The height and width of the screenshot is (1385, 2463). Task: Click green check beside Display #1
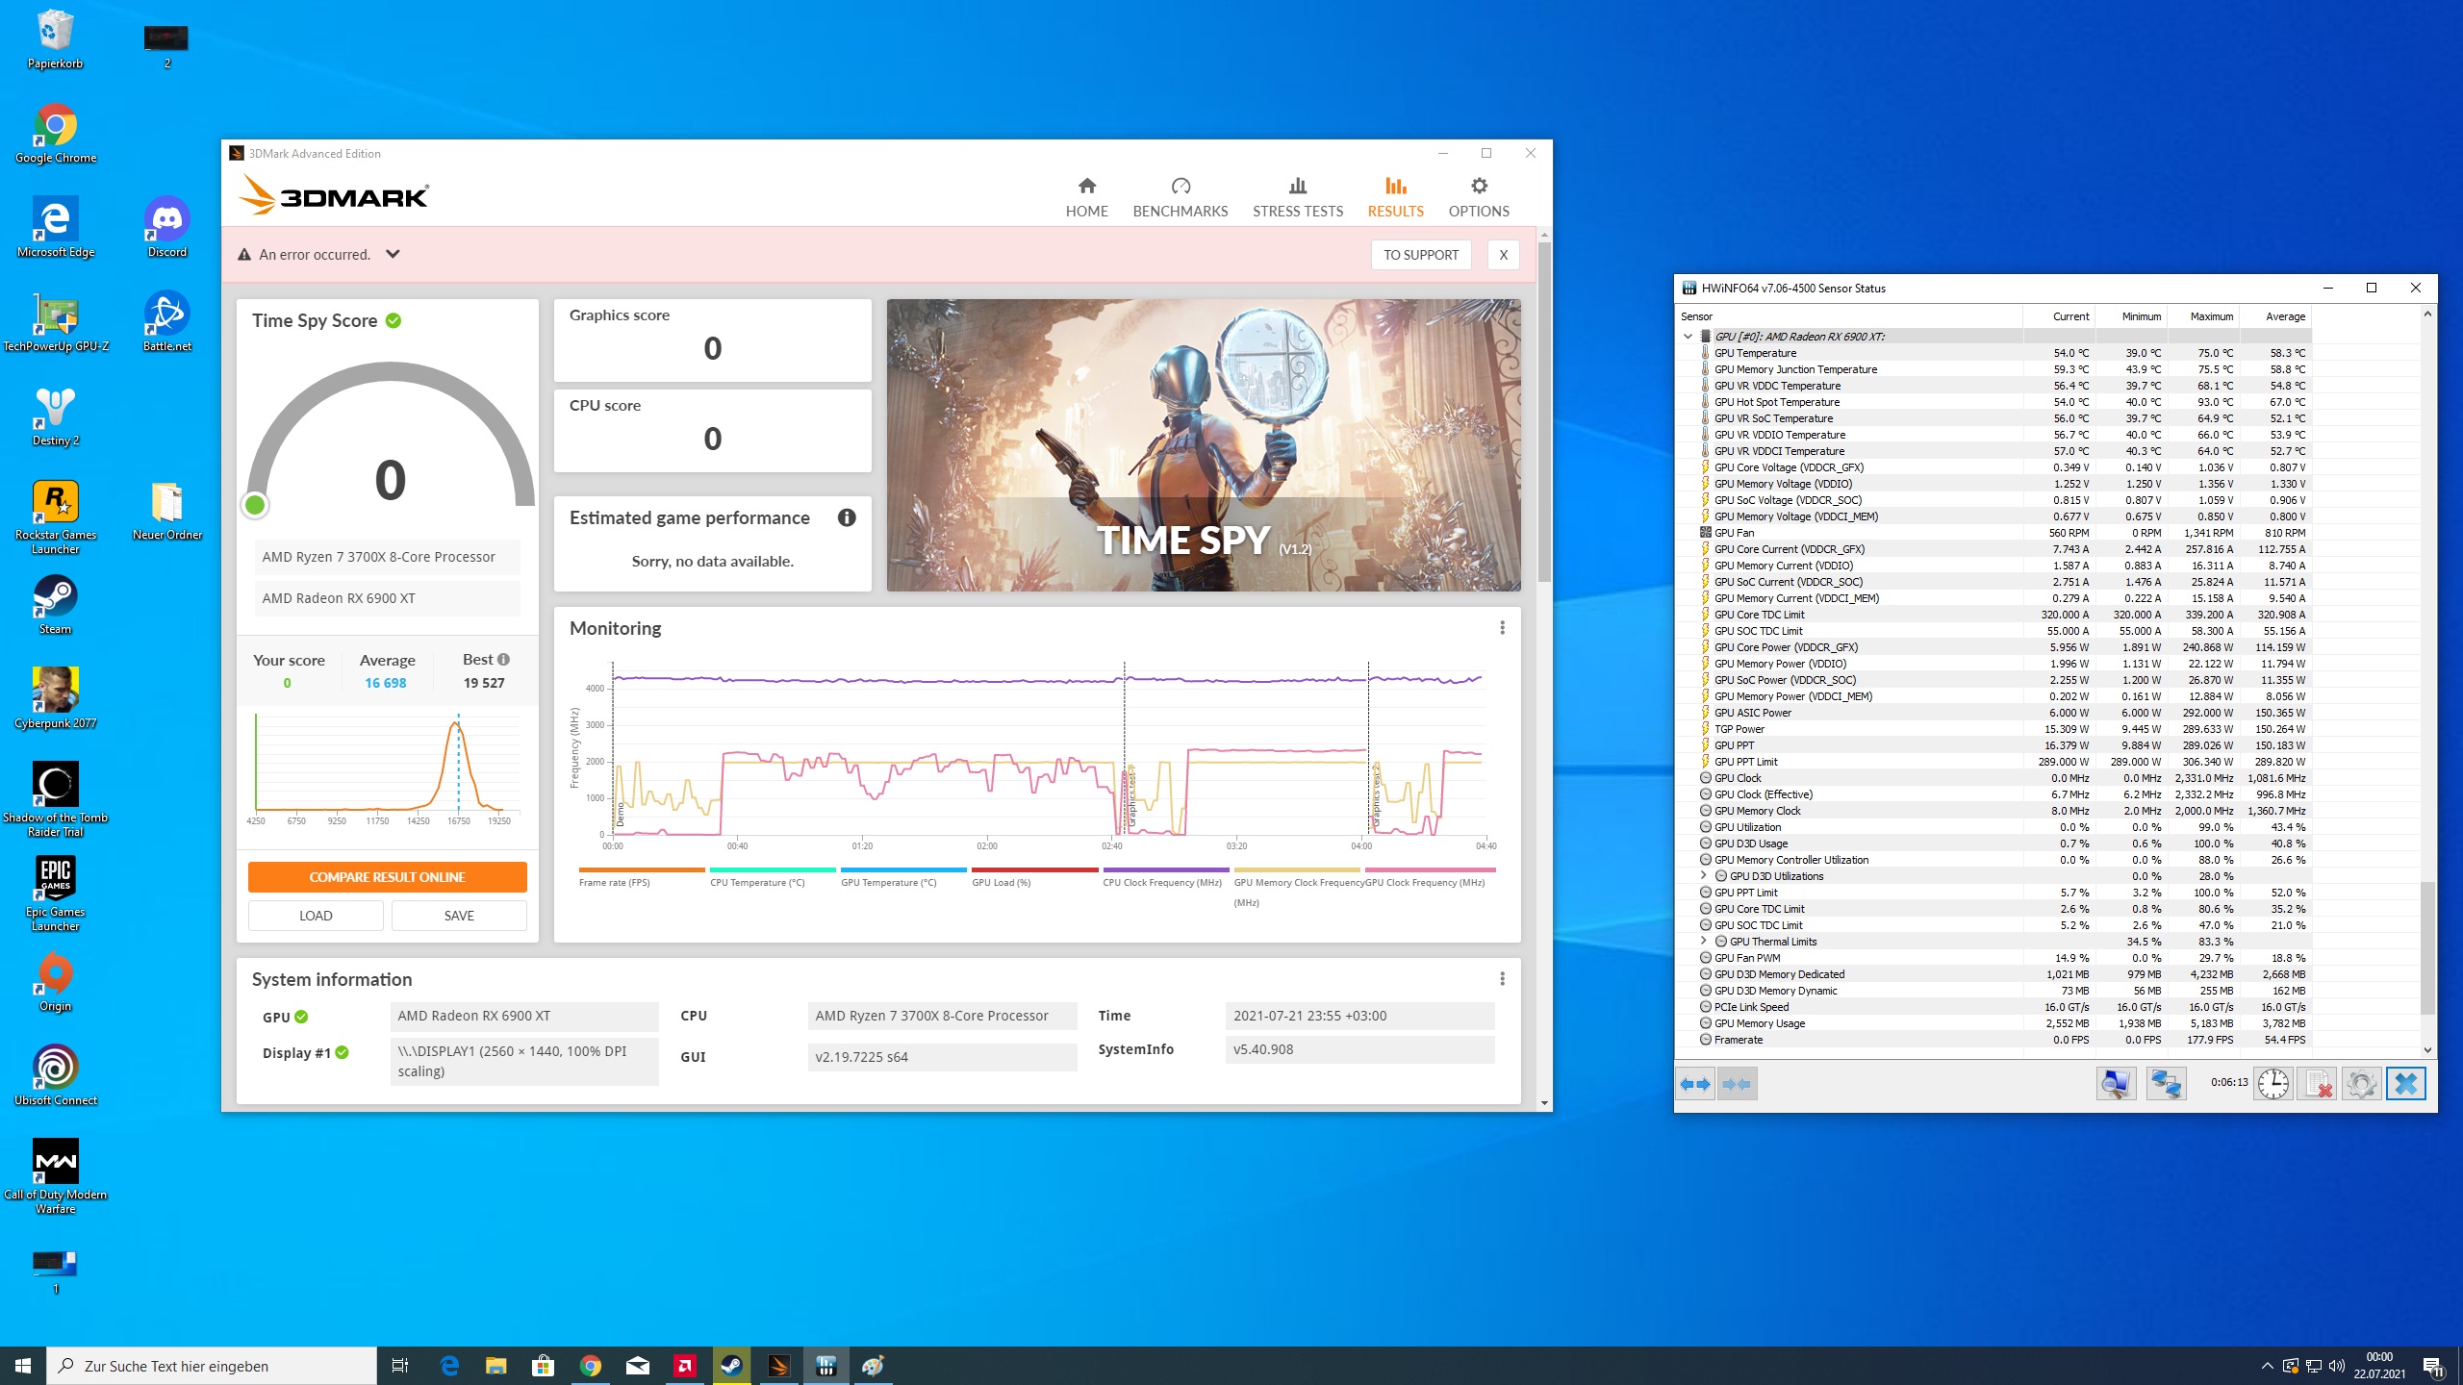[342, 1053]
